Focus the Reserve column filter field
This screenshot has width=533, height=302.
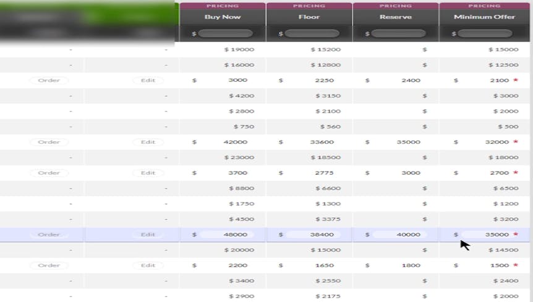coord(398,33)
